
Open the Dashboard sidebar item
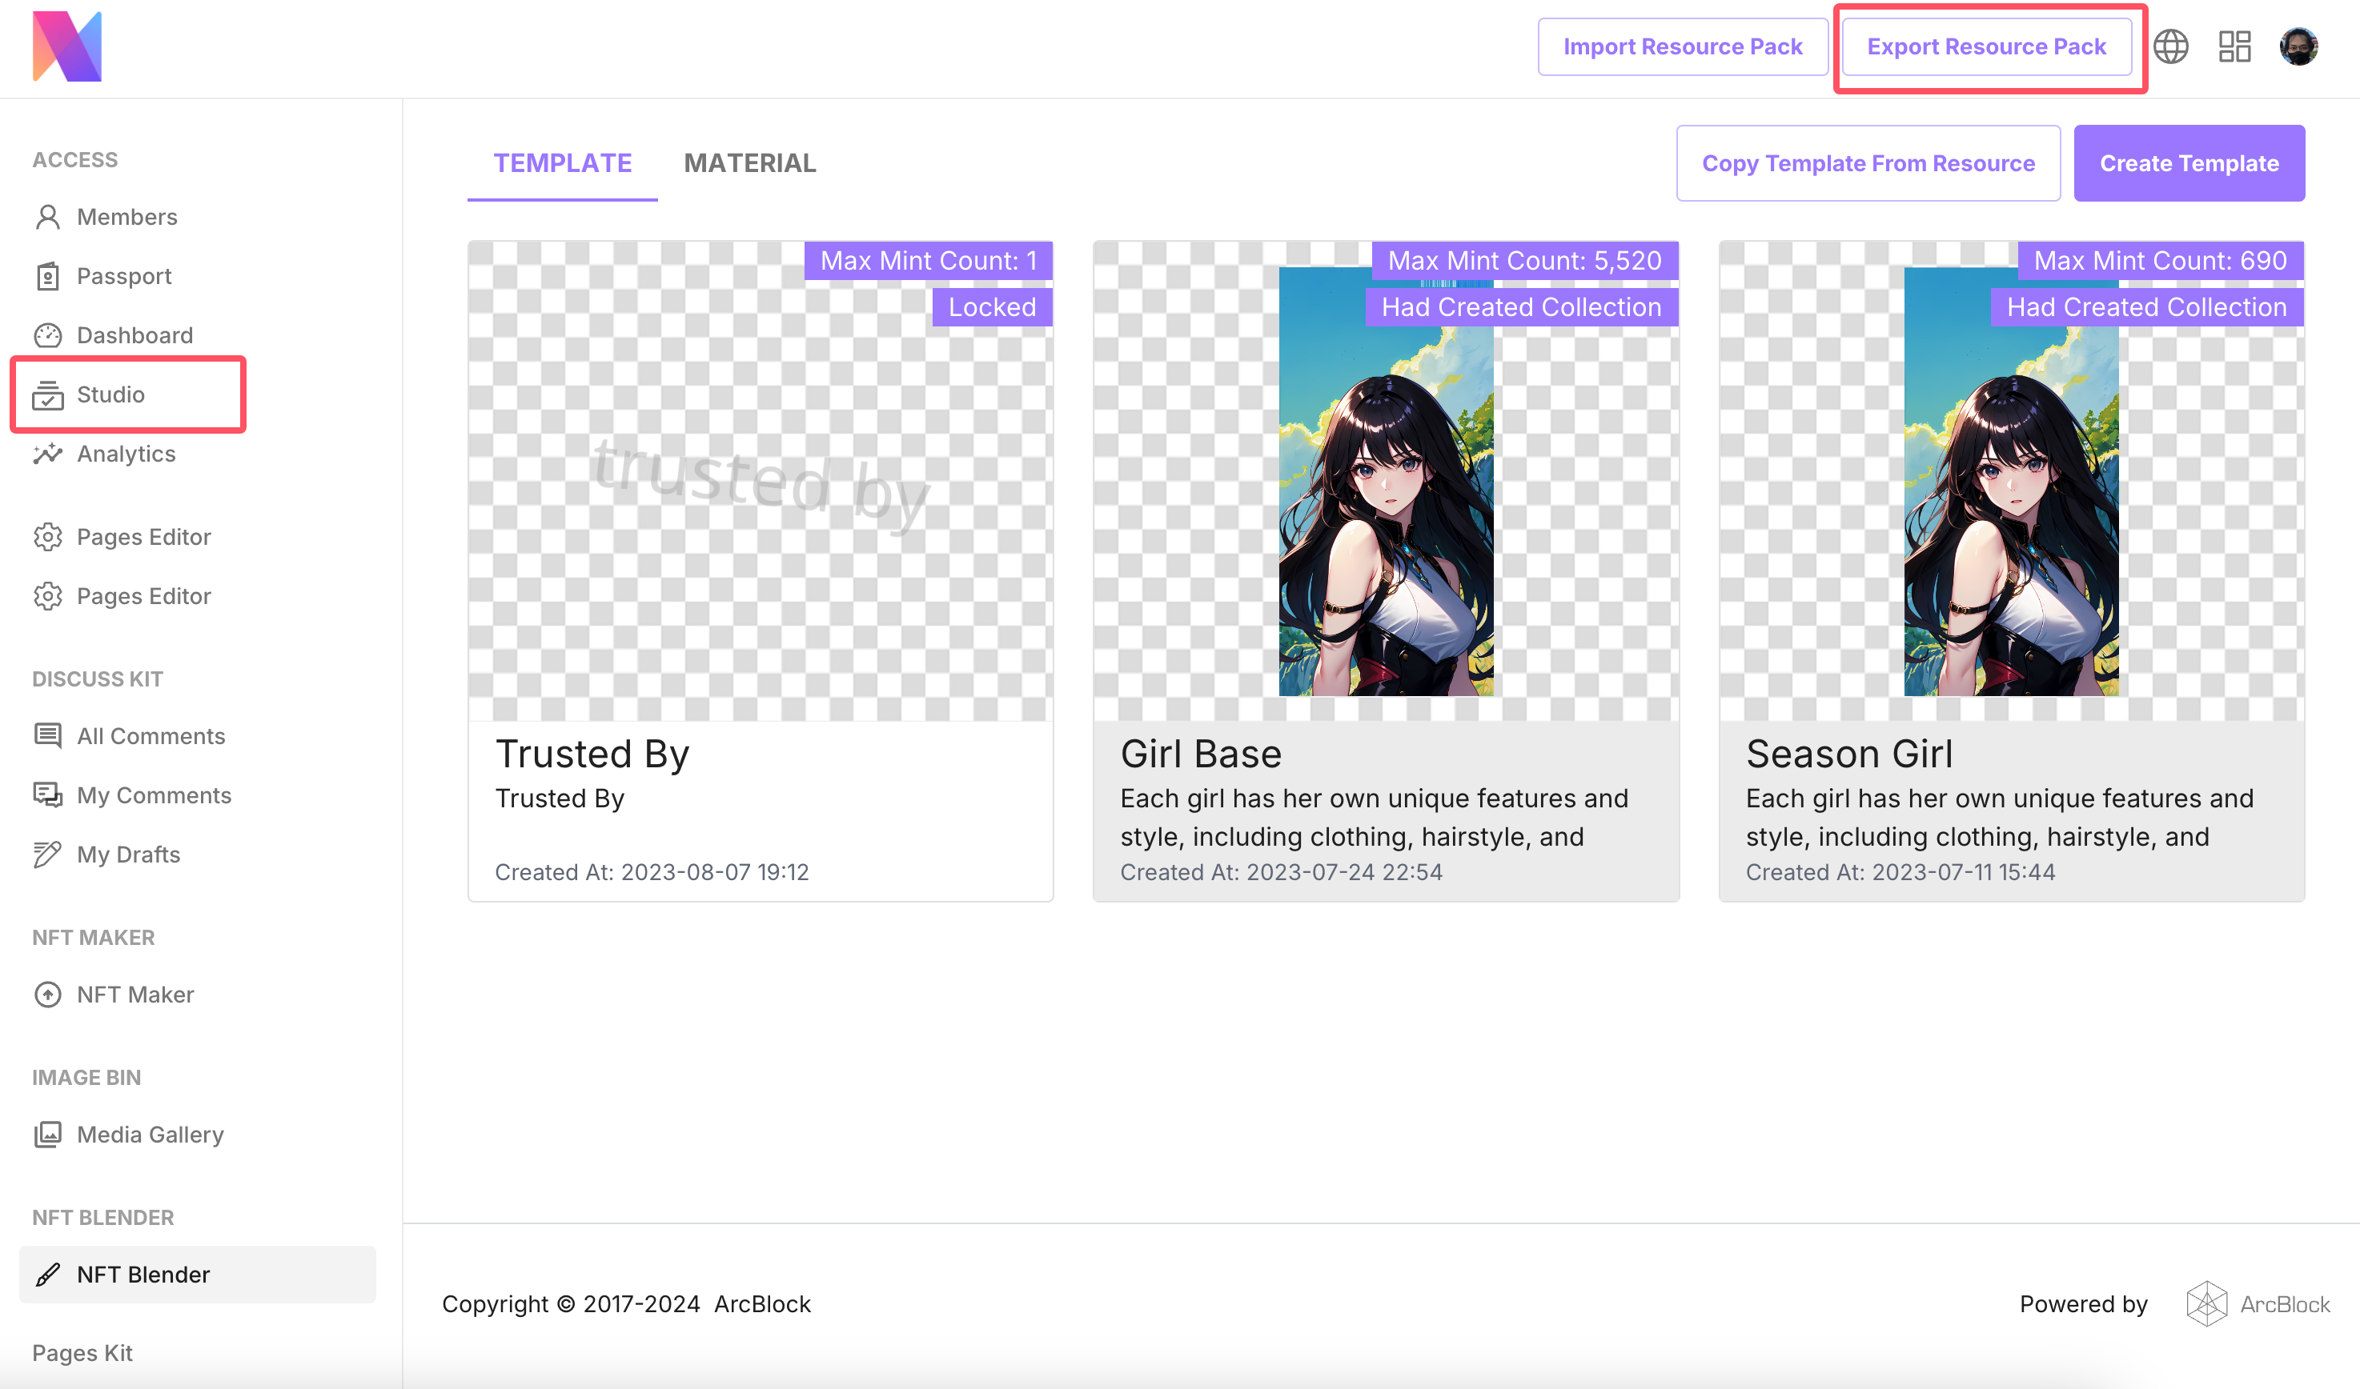tap(134, 335)
